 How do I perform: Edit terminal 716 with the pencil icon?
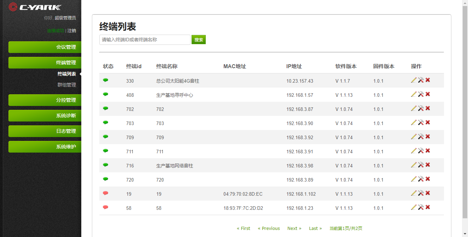coord(414,165)
